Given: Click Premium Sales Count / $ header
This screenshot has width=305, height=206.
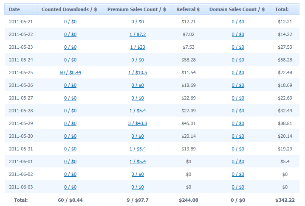Looking at the screenshot, I should click(137, 9).
